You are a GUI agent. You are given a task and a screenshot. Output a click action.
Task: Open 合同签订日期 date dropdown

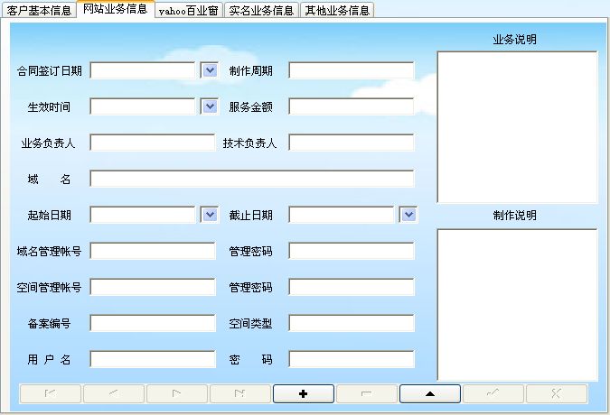point(210,70)
